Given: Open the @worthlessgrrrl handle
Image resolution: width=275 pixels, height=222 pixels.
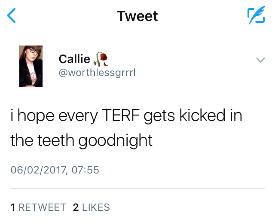Looking at the screenshot, I should (97, 73).
